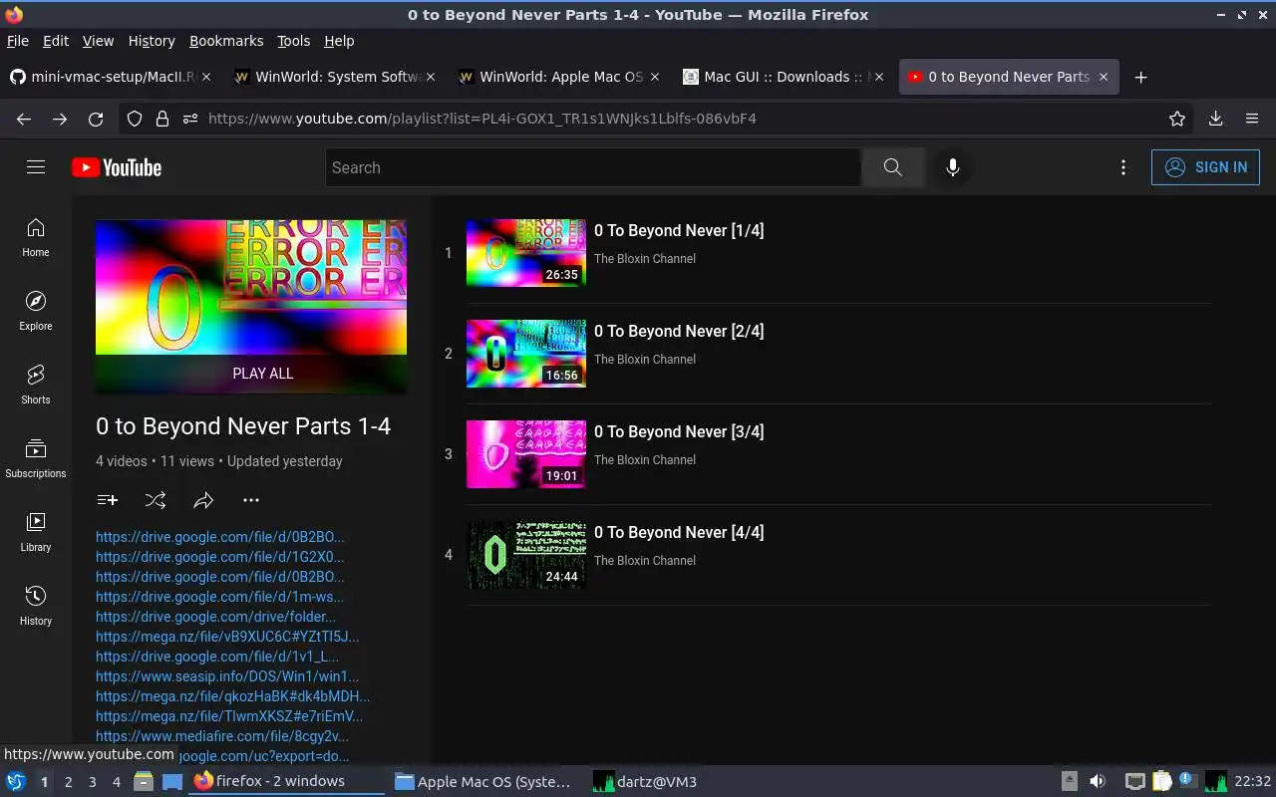Viewport: 1276px width, 797px height.
Task: Click thumbnail of video with 24:44 duration
Action: click(526, 555)
